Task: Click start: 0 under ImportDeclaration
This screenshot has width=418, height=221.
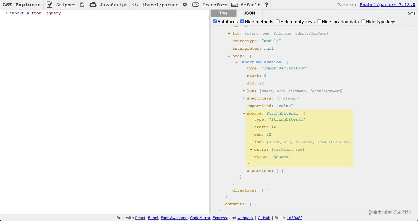Action: pos(257,76)
